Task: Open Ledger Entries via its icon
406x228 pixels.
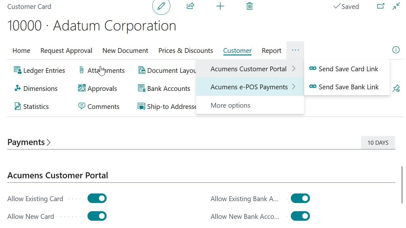Action: [x=17, y=70]
